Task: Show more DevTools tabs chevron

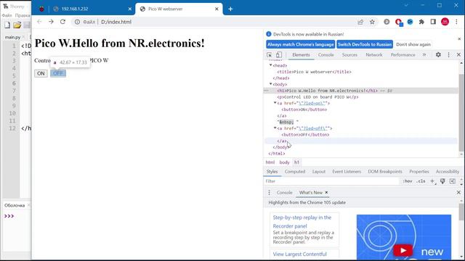Action: (424, 55)
